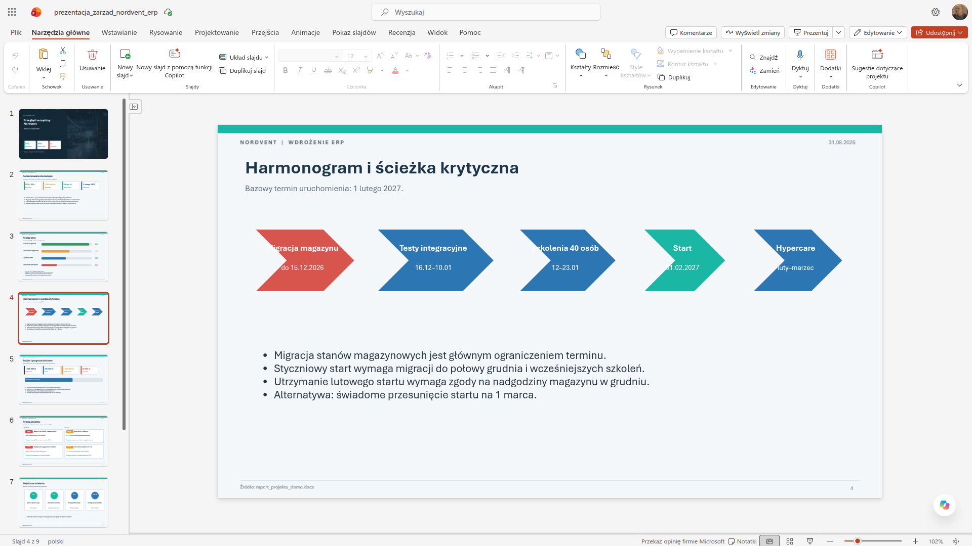972x546 pixels.
Task: Switch to Wstawianie tab
Action: (119, 32)
